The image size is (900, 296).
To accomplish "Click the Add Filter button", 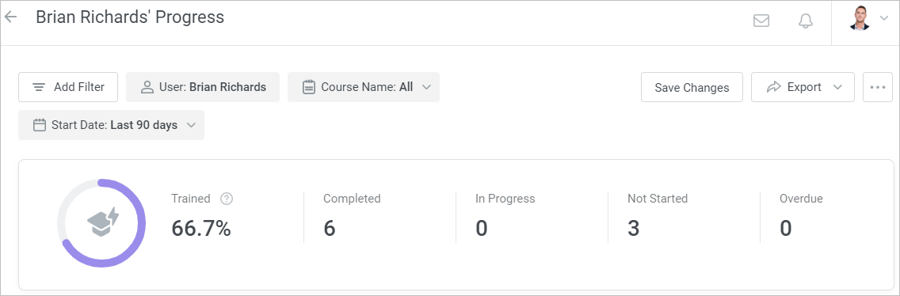I will [x=68, y=87].
